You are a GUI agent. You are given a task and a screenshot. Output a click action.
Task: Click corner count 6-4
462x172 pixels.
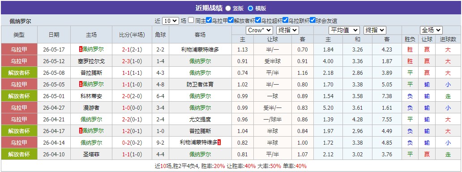click(160, 96)
